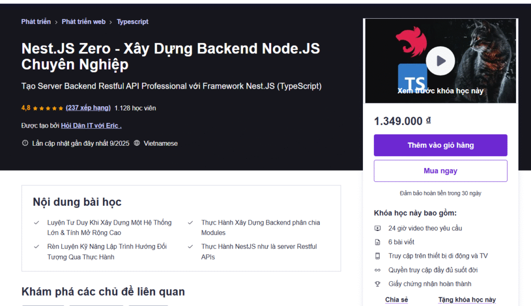The width and height of the screenshot is (531, 306).
Task: Select Tặng khóa học này gift option
Action: (x=467, y=300)
